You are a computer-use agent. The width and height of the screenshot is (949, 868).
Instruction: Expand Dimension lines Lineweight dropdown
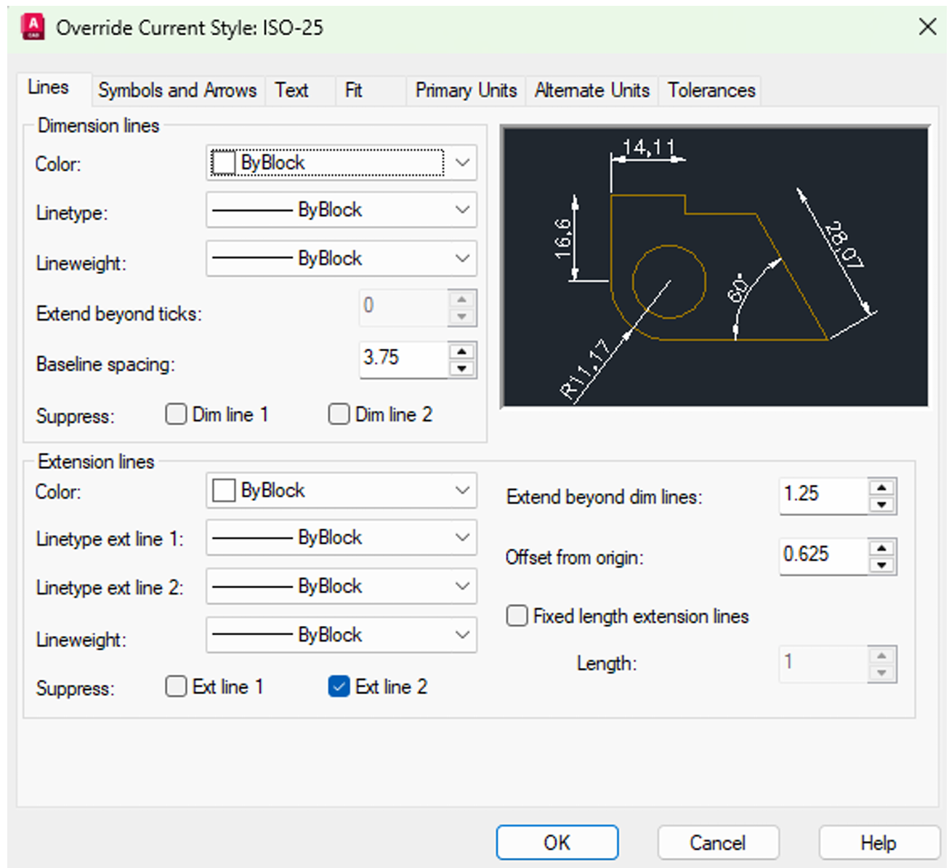[341, 259]
